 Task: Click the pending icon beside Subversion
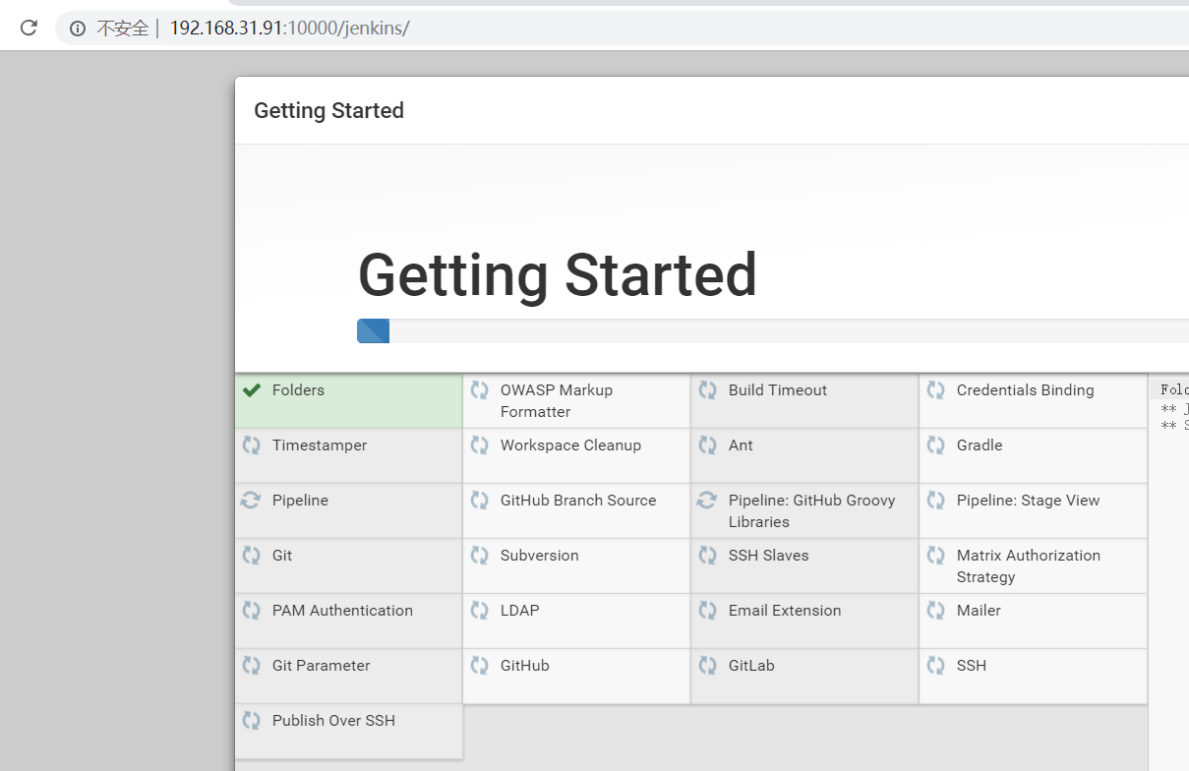[x=480, y=556]
